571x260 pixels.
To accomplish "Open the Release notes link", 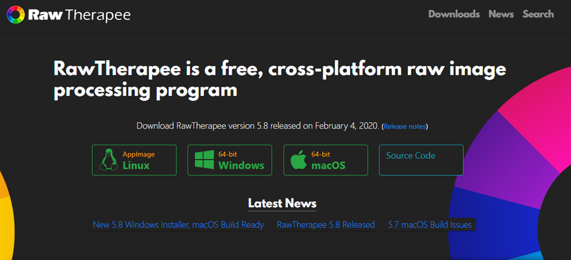I will tap(405, 126).
